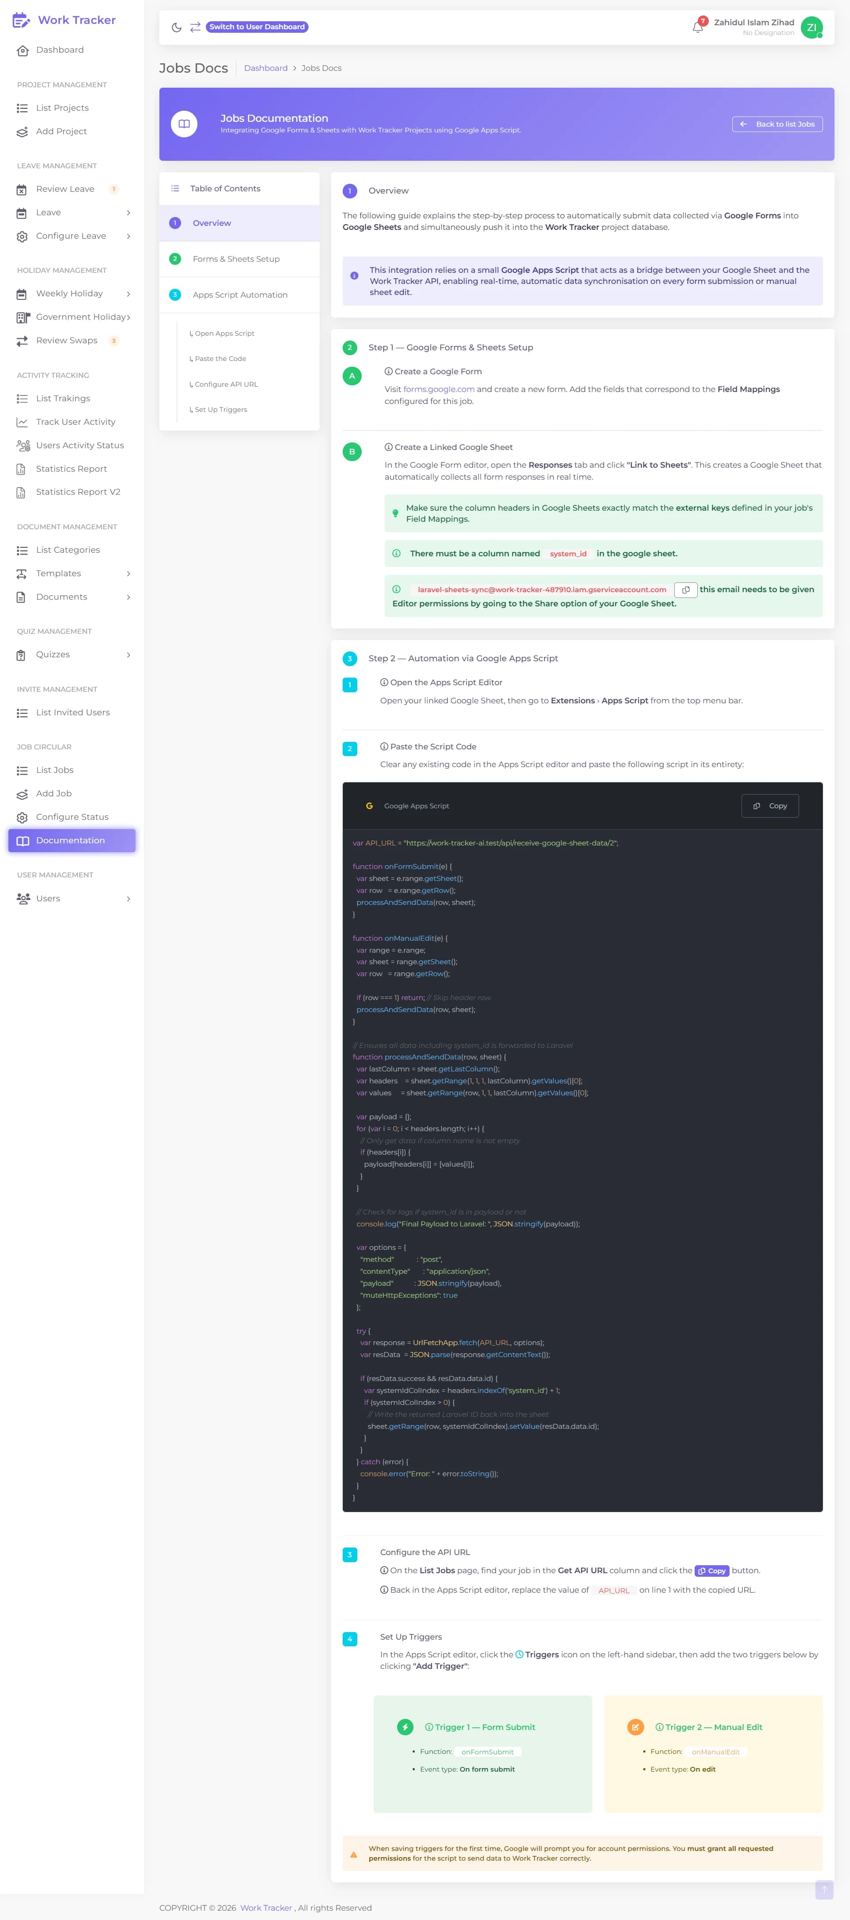Click Configure Status gear icon
The image size is (850, 1920).
[x=22, y=818]
